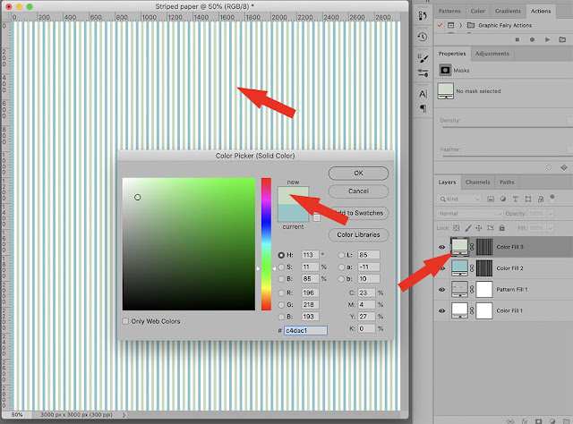The width and height of the screenshot is (573, 424).
Task: Select the Lab a radio button
Action: point(341,267)
